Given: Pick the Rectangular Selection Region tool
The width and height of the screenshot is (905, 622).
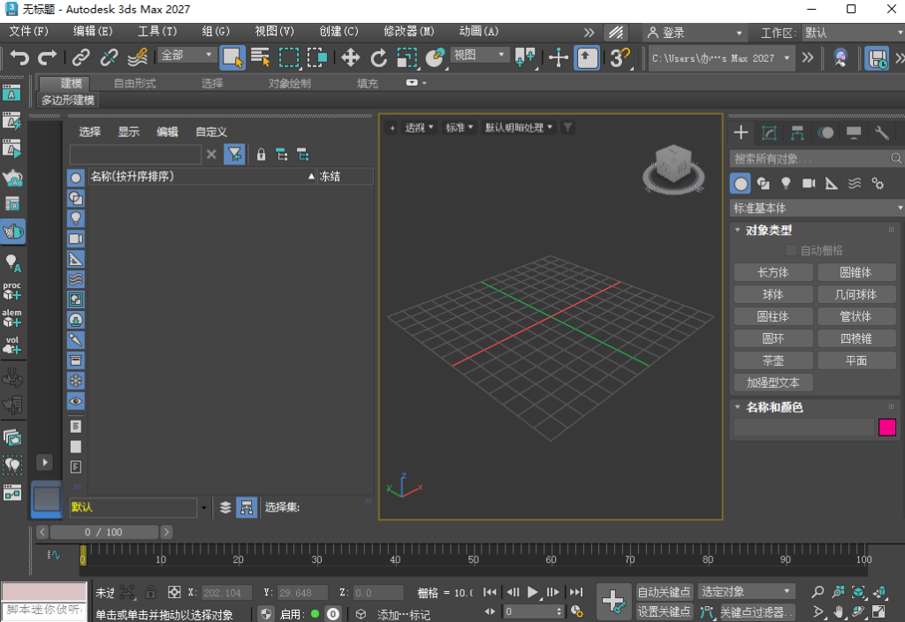Looking at the screenshot, I should (x=289, y=57).
